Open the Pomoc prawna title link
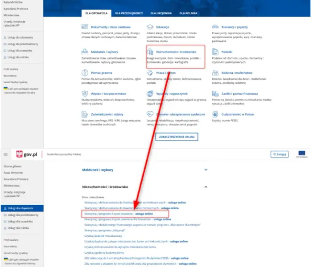The height and width of the screenshot is (267, 321). point(102,73)
